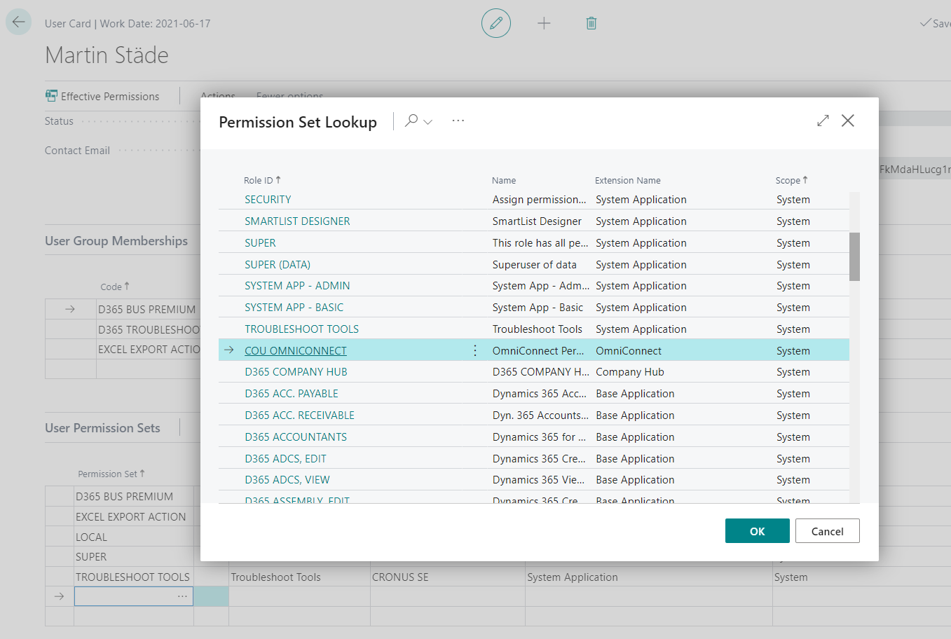This screenshot has height=639, width=951.
Task: Click the edit pencil icon at the top
Action: 495,23
